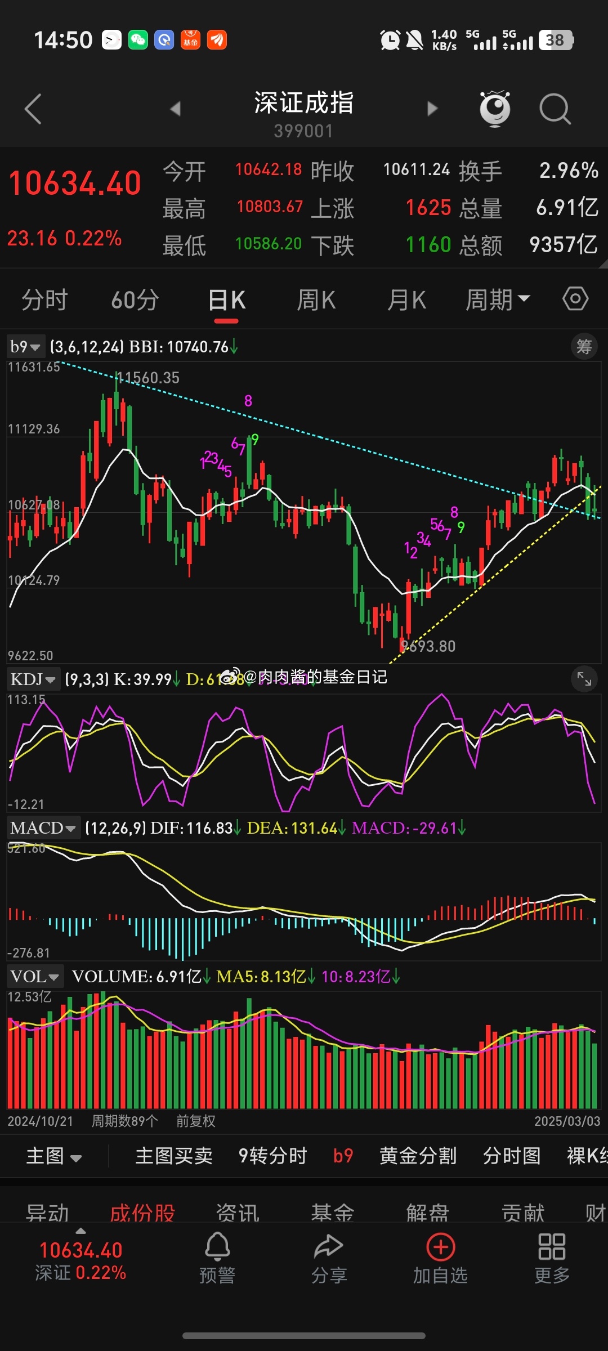This screenshot has width=608, height=1351.
Task: Open the search magnifier icon
Action: tap(555, 108)
